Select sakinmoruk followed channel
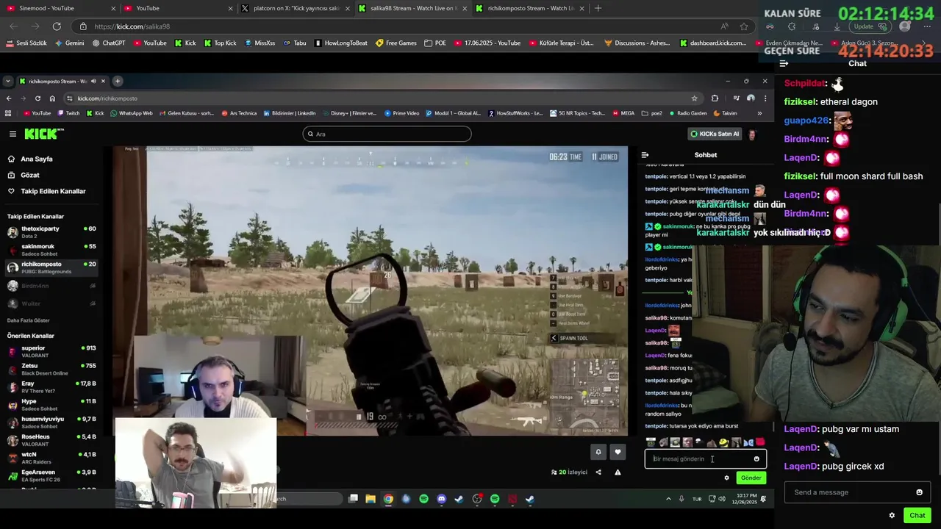This screenshot has width=941, height=529. 51,249
